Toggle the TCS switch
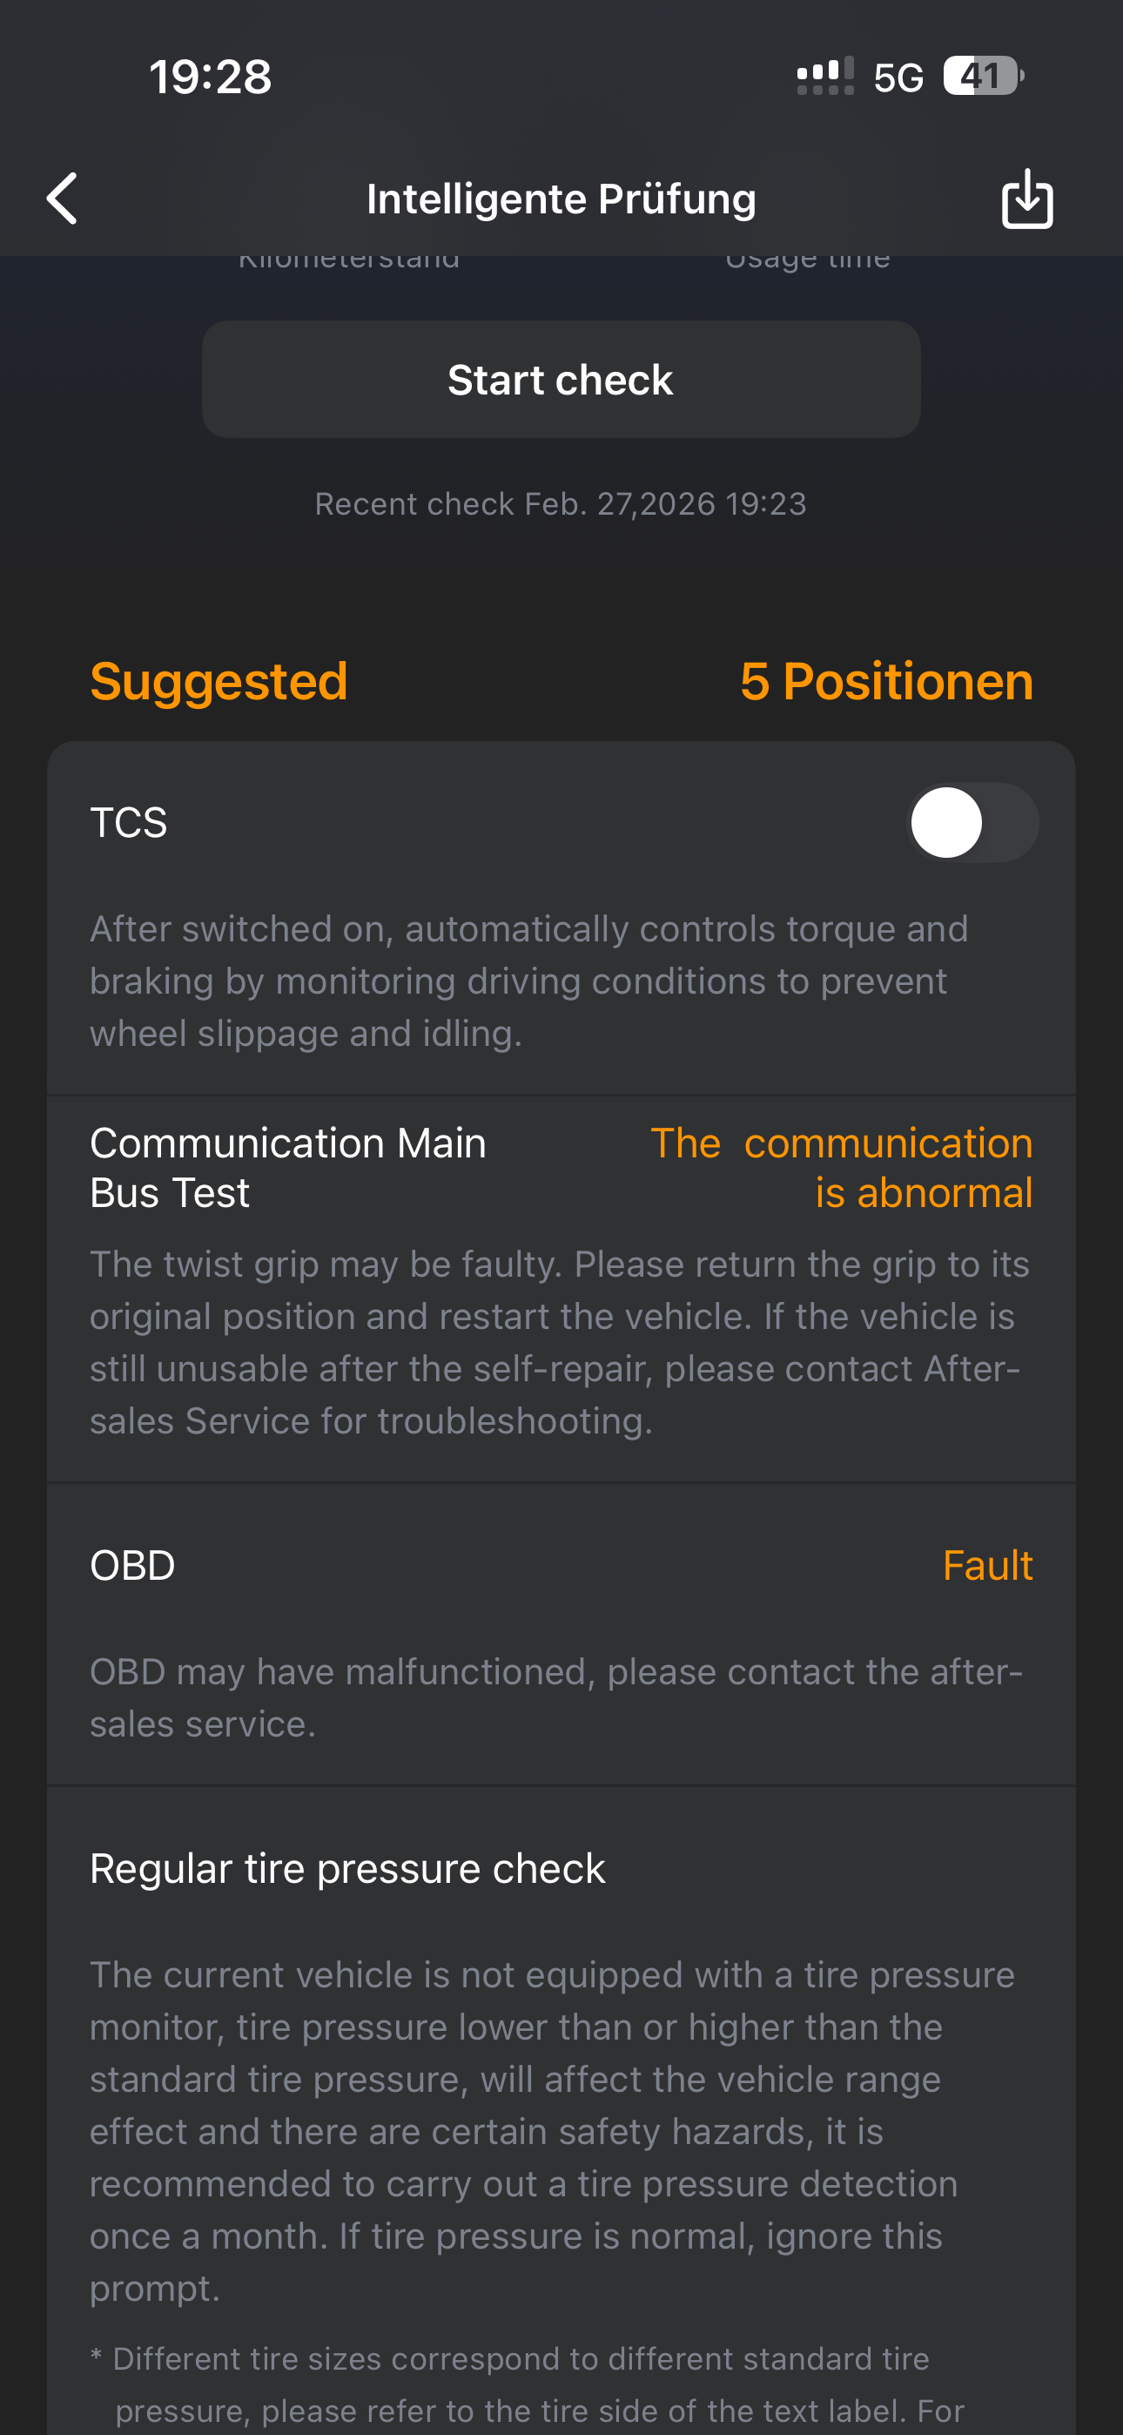 pos(972,822)
